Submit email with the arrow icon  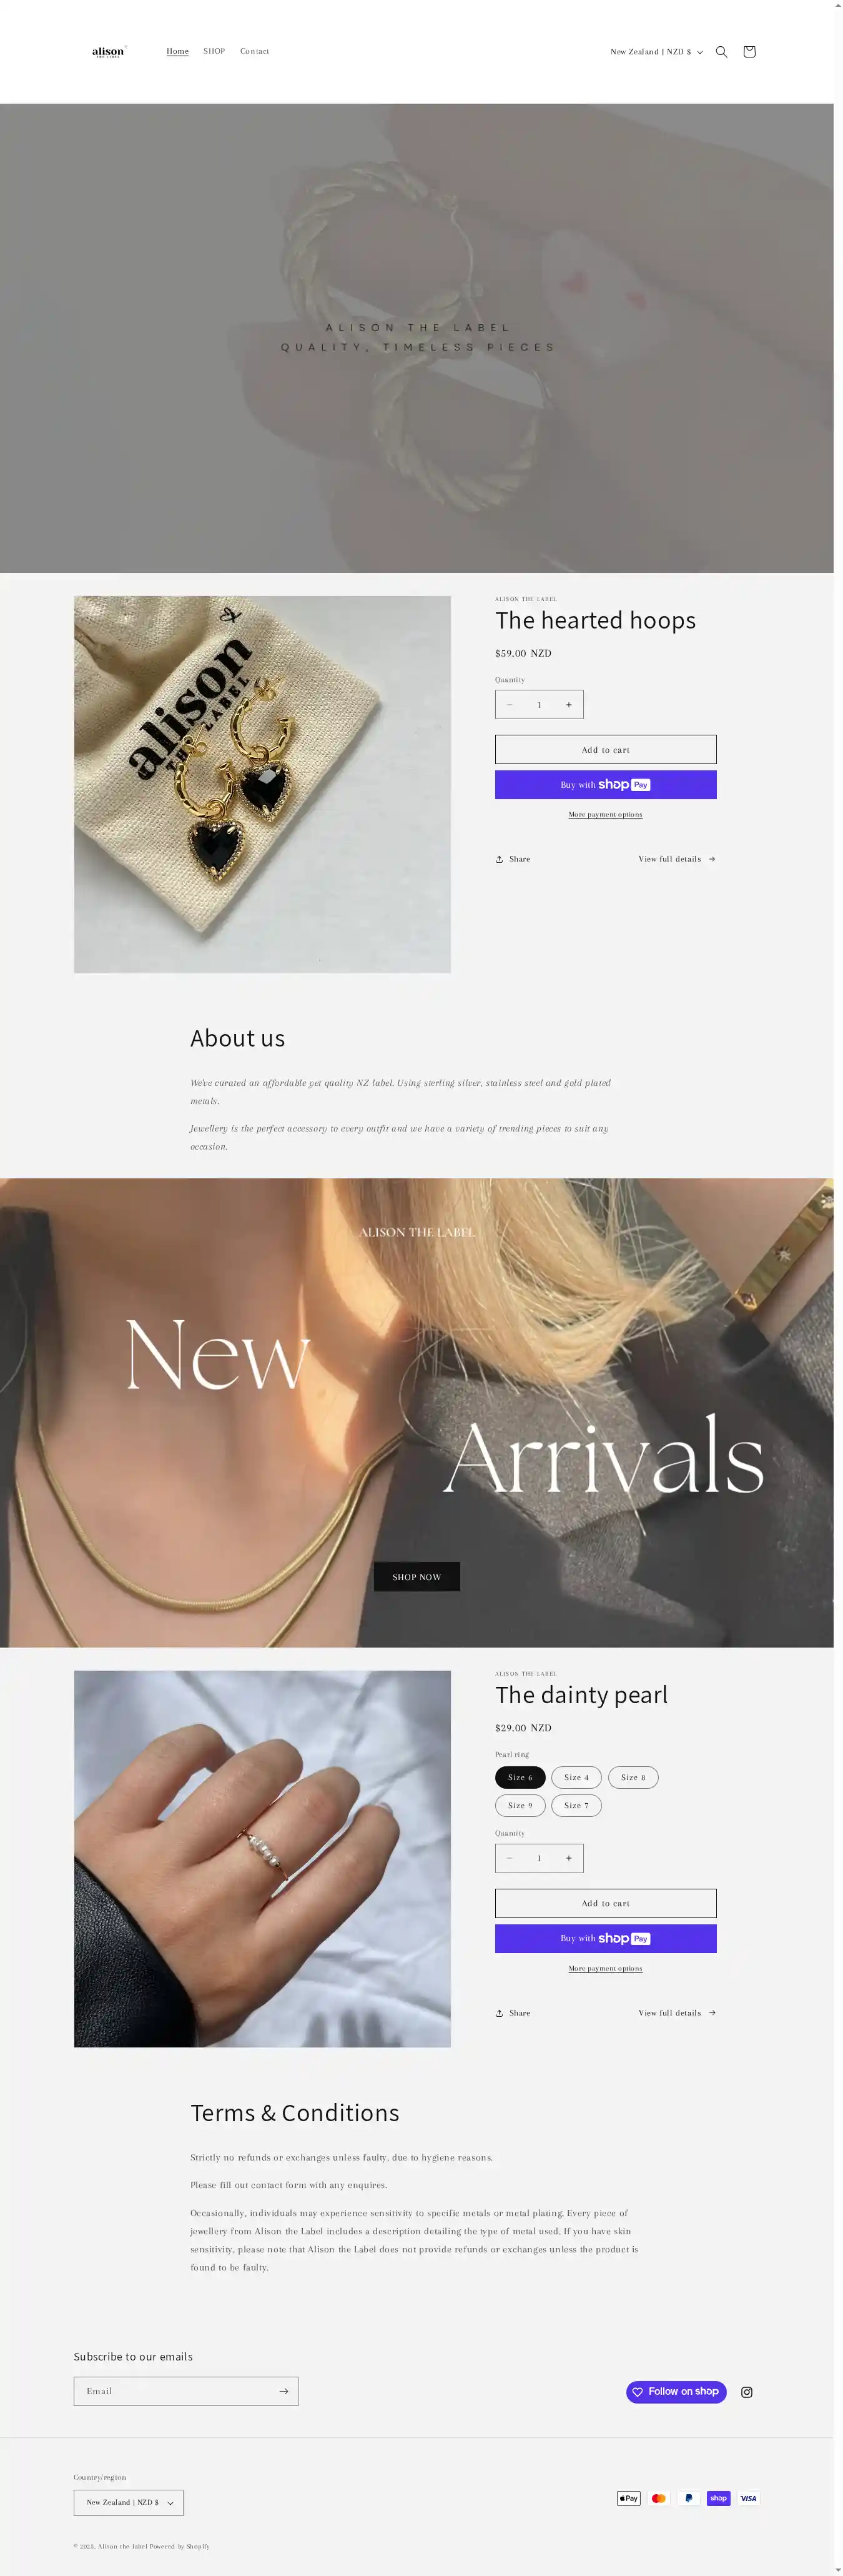(x=283, y=2391)
